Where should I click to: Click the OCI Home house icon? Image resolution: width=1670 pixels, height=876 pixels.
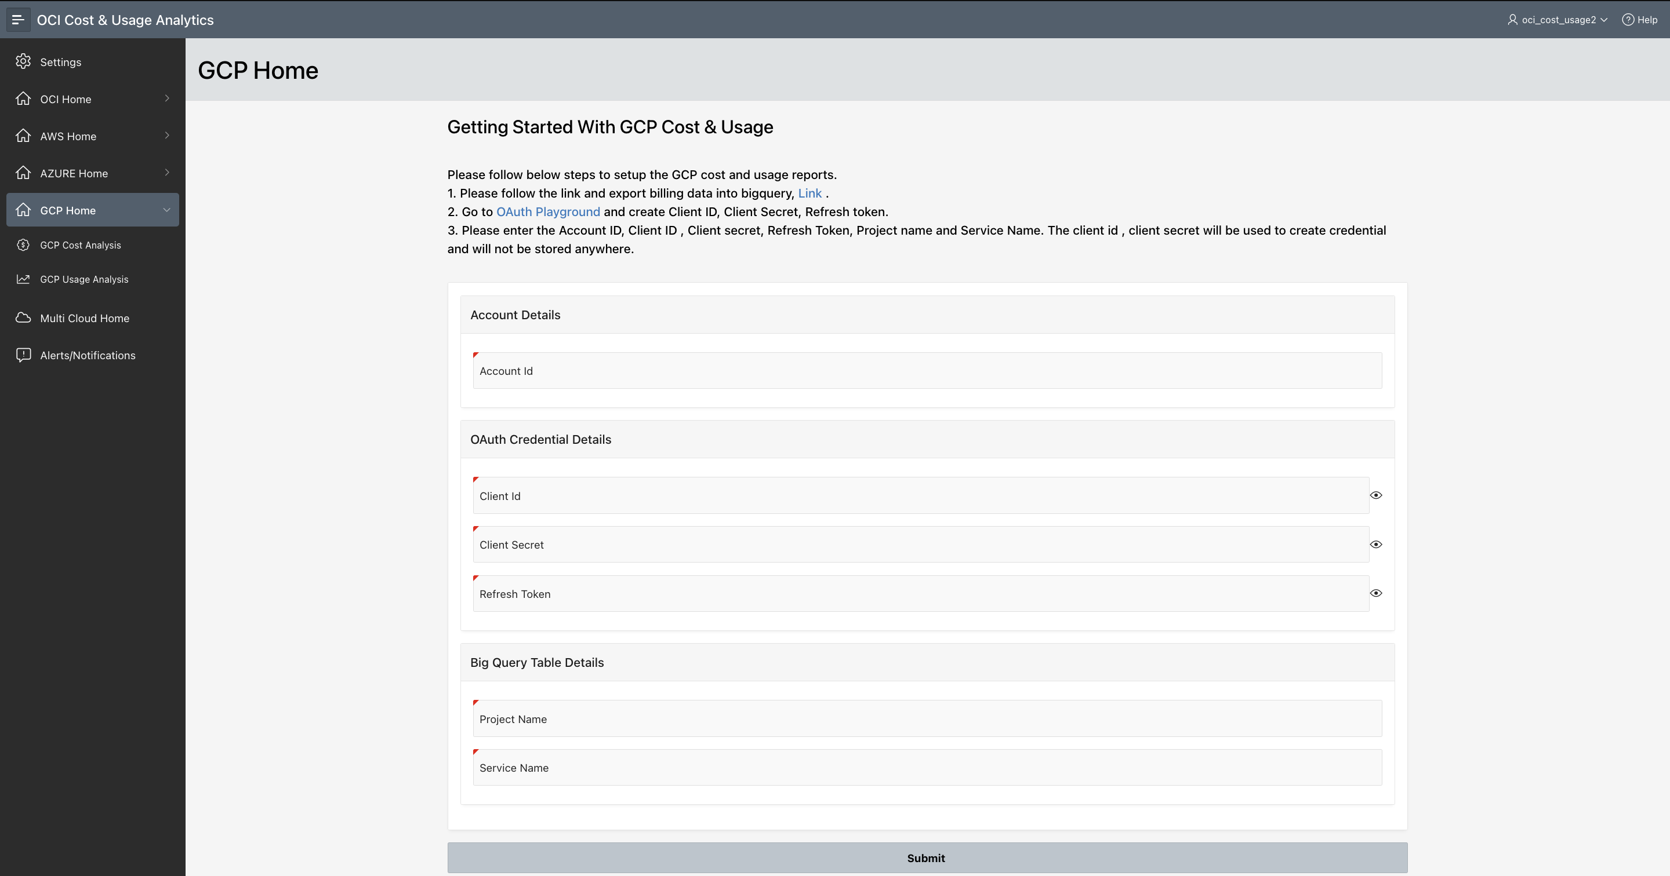(23, 99)
